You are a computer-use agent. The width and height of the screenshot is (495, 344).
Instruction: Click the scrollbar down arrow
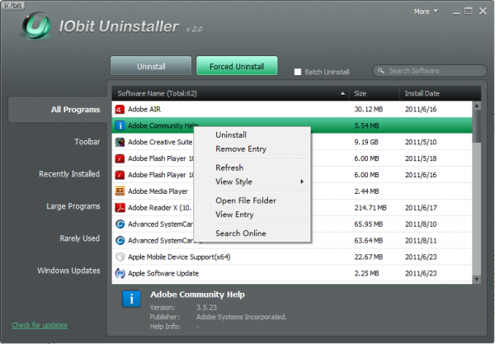(477, 280)
